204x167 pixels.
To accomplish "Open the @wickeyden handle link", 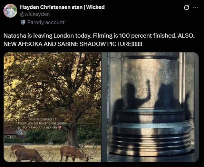I will (35, 14).
